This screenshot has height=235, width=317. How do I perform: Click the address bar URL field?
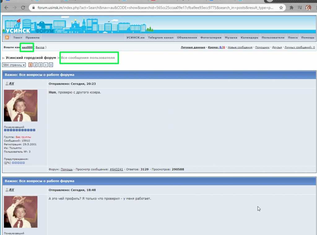(x=155, y=7)
